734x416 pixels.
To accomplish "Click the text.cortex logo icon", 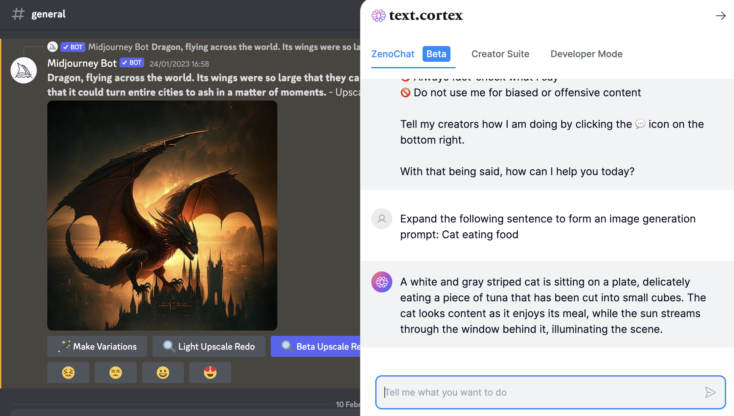I will tap(378, 15).
